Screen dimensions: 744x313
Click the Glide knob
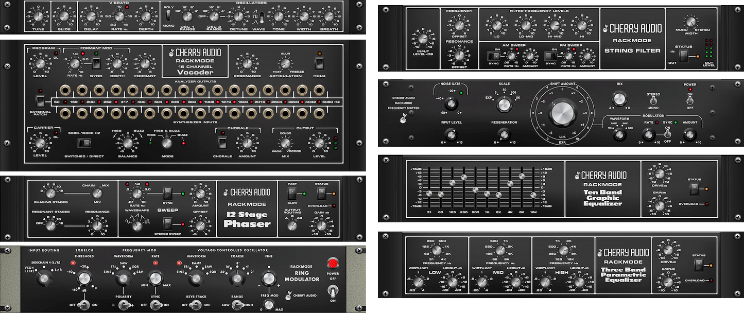tap(64, 15)
